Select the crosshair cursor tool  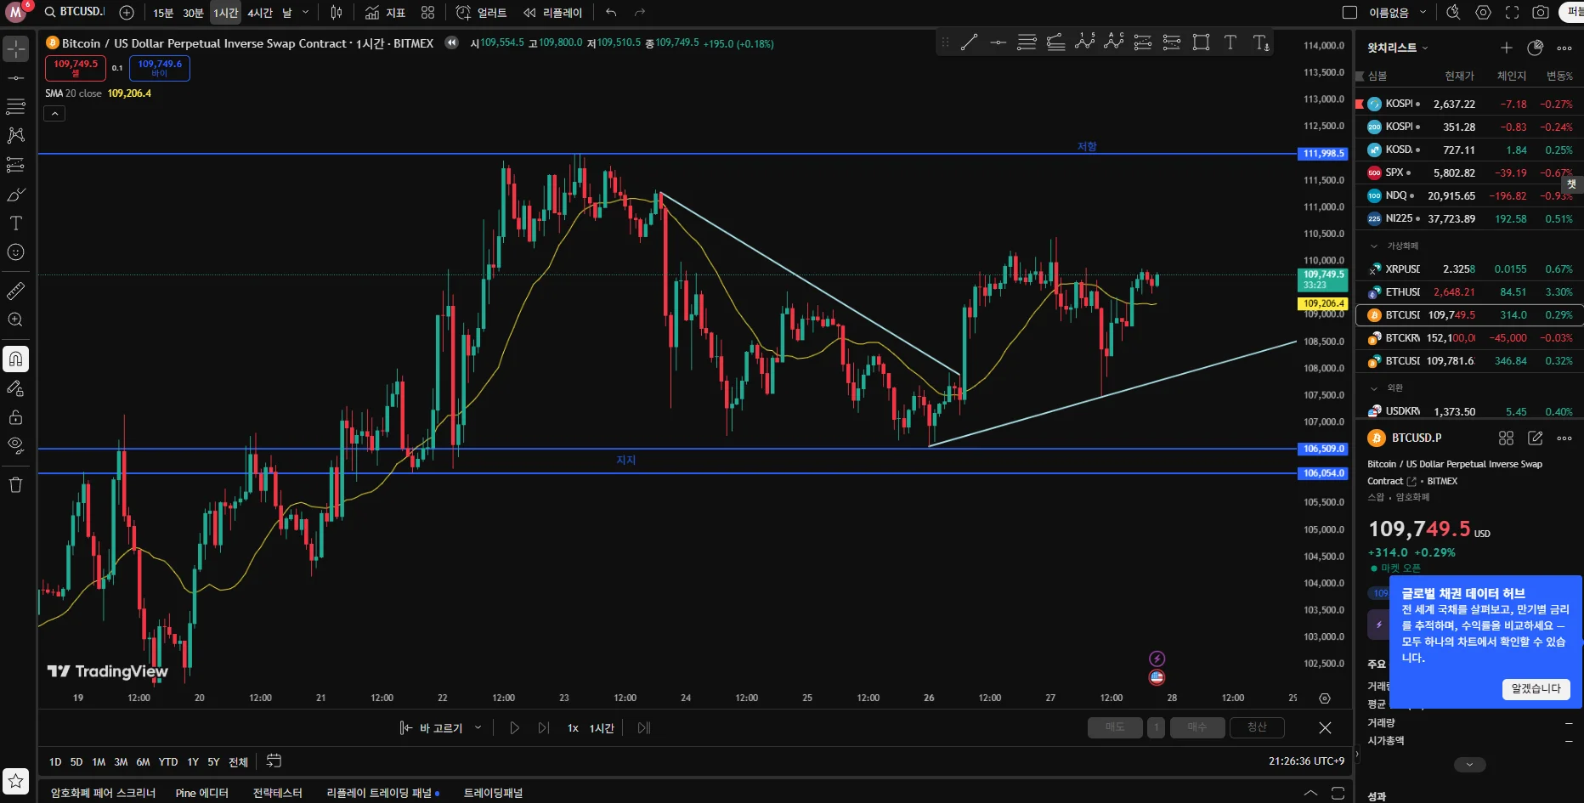(15, 48)
